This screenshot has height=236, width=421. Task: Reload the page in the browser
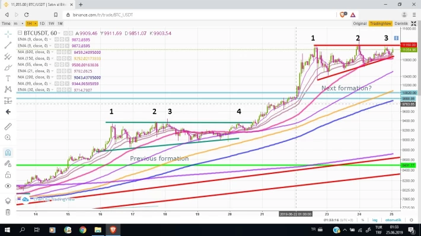[x=26, y=15]
